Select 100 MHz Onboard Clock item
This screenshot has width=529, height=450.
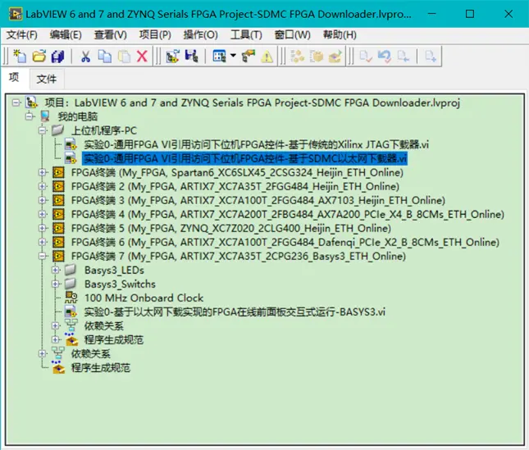[144, 298]
